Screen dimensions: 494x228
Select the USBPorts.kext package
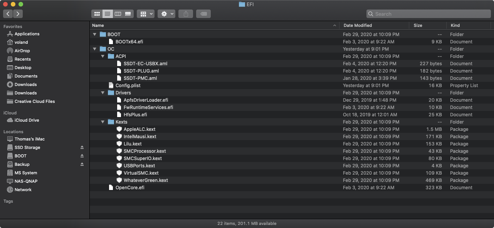[x=292, y=166]
